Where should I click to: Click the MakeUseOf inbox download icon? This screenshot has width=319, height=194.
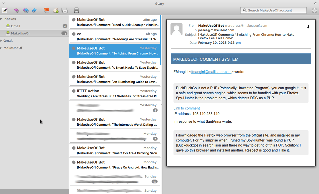point(8,33)
